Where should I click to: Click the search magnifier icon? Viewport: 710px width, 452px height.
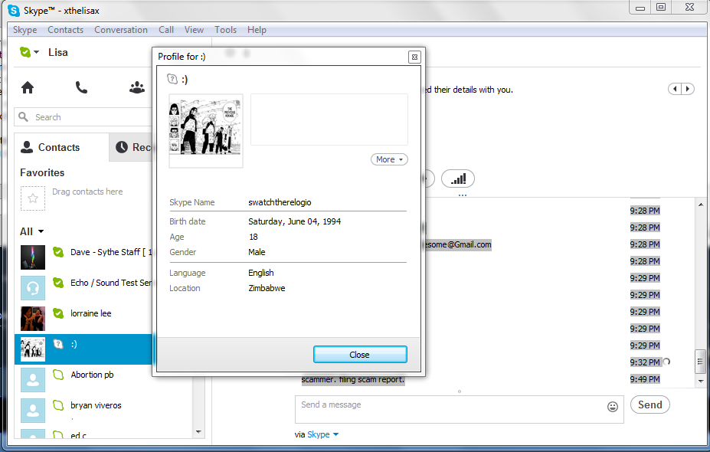click(x=24, y=117)
